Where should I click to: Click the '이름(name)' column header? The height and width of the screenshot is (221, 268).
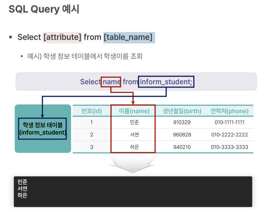[x=134, y=111]
